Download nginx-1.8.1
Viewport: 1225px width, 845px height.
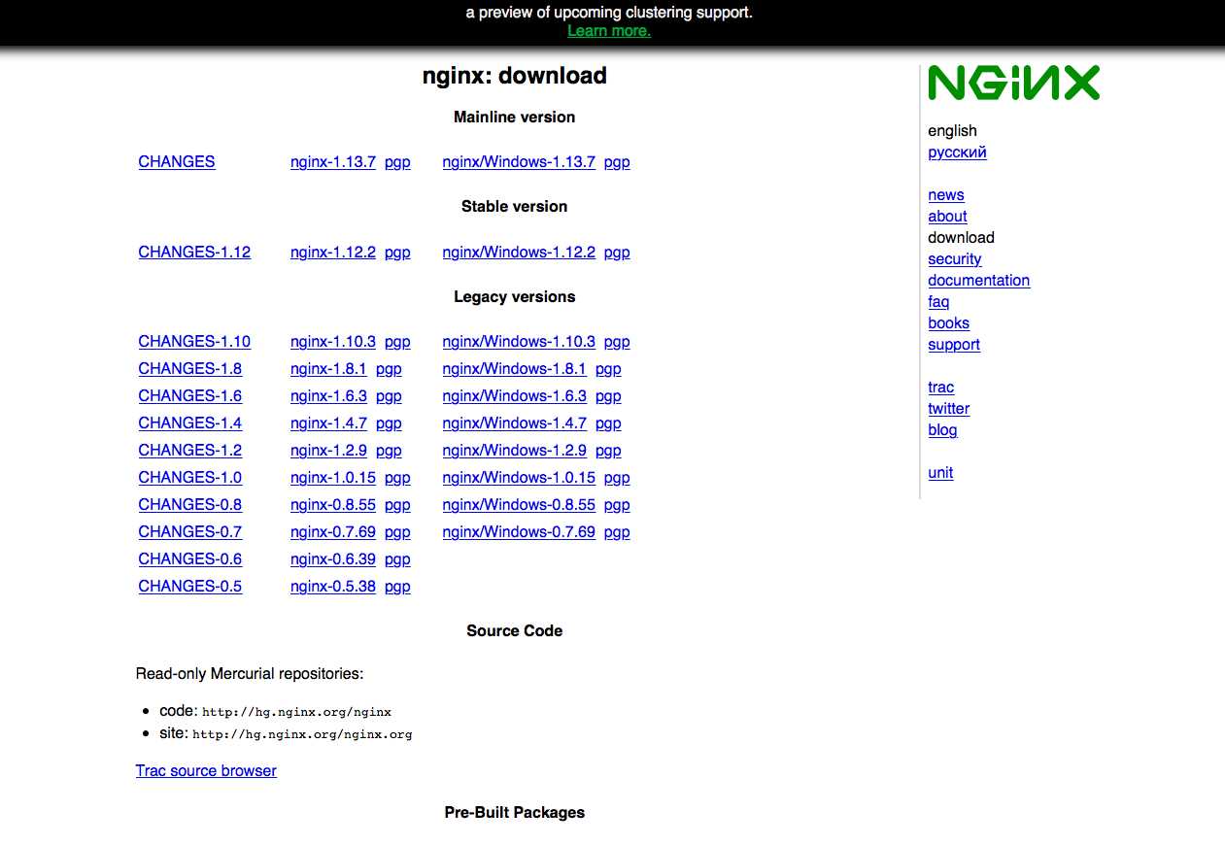pyautogui.click(x=328, y=369)
